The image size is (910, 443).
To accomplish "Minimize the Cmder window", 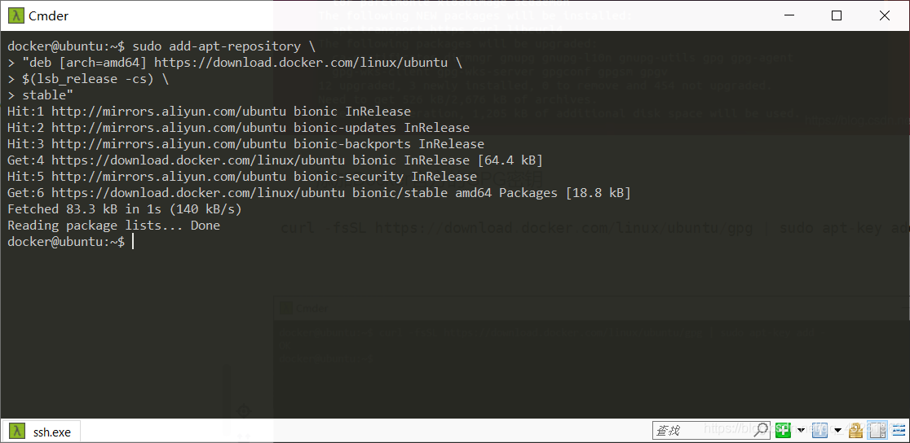I will 789,15.
